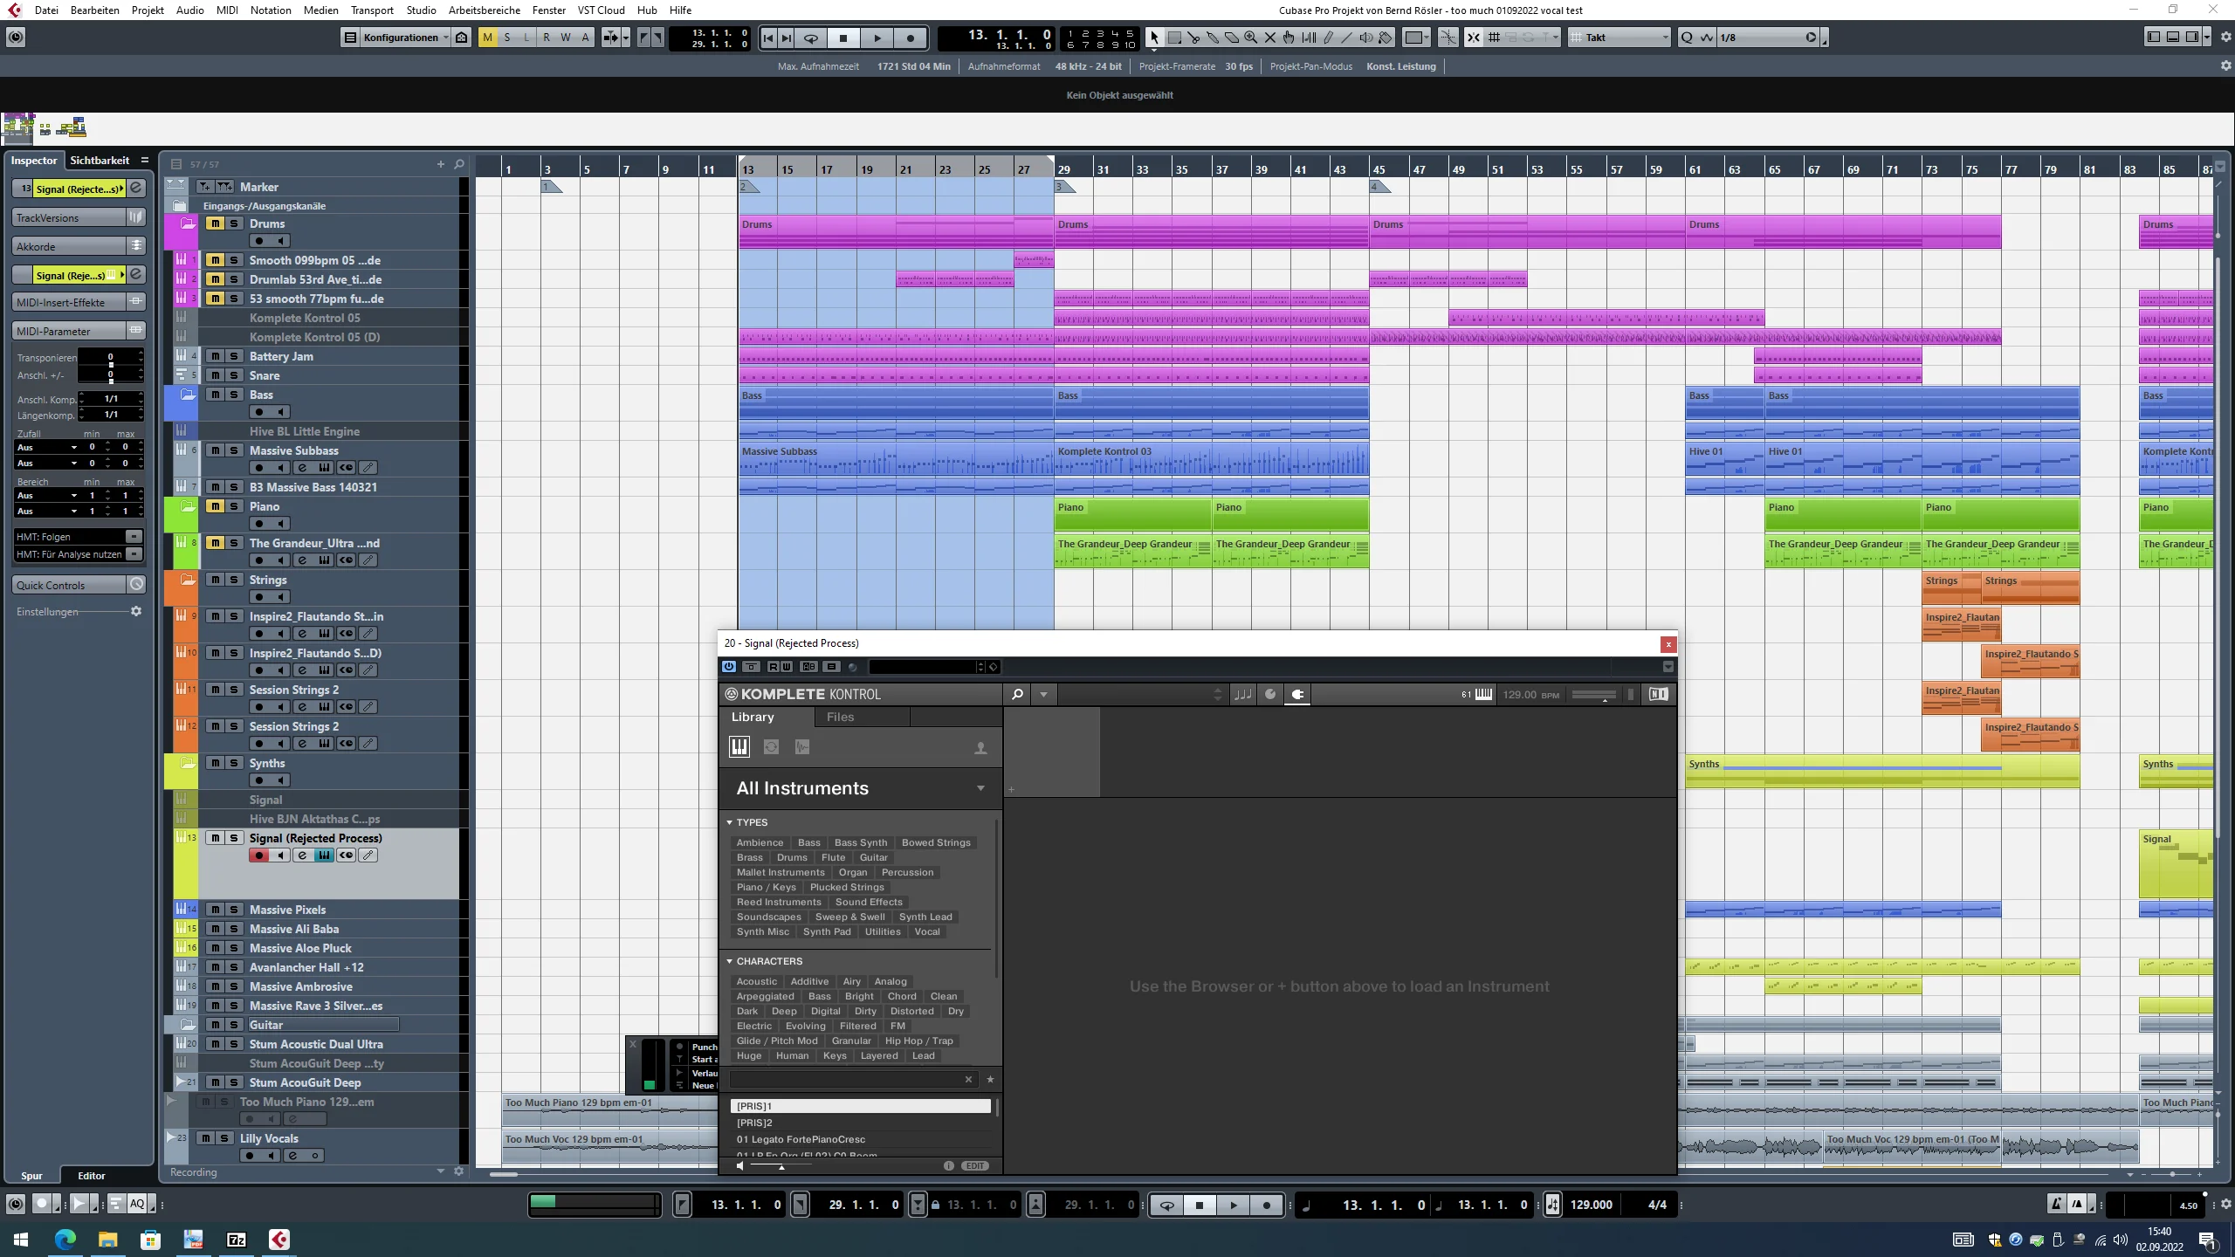Select the Line tool

pyautogui.click(x=1347, y=38)
